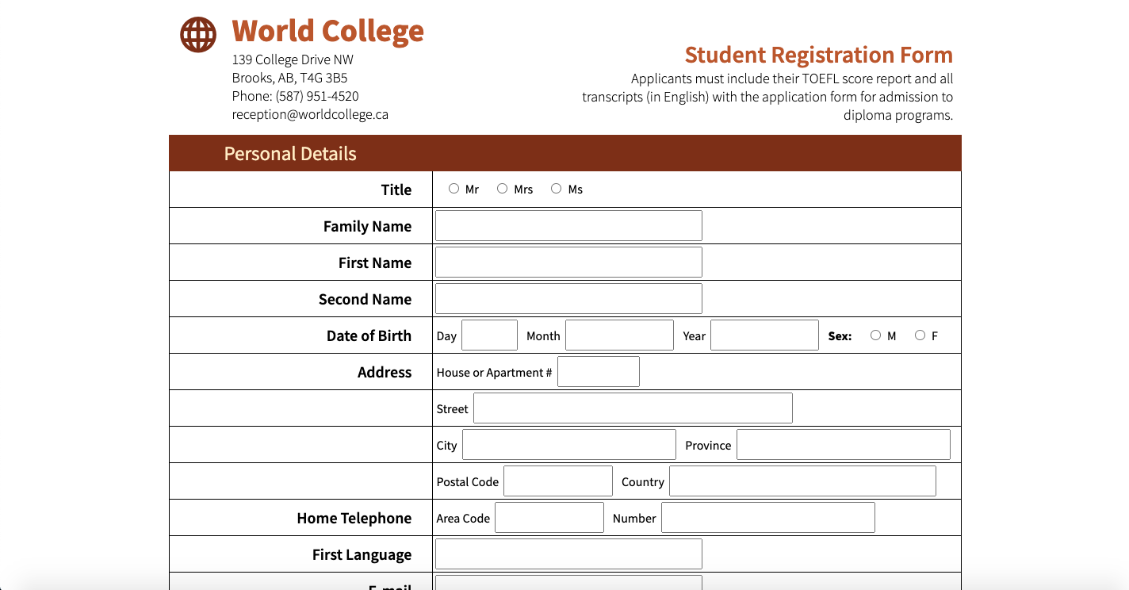
Task: Click the Month birth date field
Action: tap(618, 335)
